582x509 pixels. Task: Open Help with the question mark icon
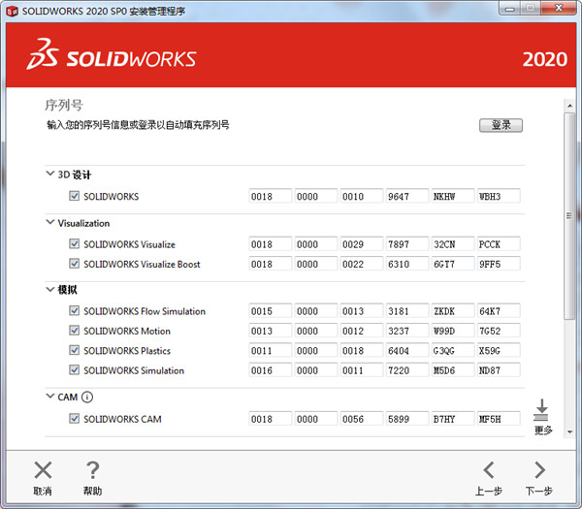[92, 471]
